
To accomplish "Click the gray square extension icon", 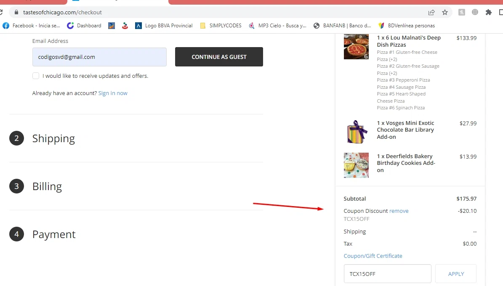I will 462,12.
